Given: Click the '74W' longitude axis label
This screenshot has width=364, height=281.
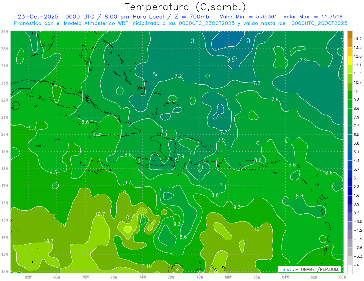Looking at the screenshot, I should [x=143, y=276].
